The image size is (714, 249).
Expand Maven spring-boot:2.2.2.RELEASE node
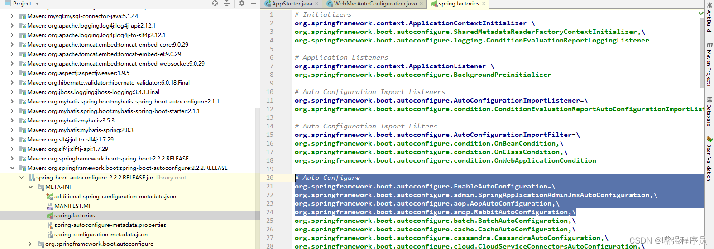(x=12, y=158)
